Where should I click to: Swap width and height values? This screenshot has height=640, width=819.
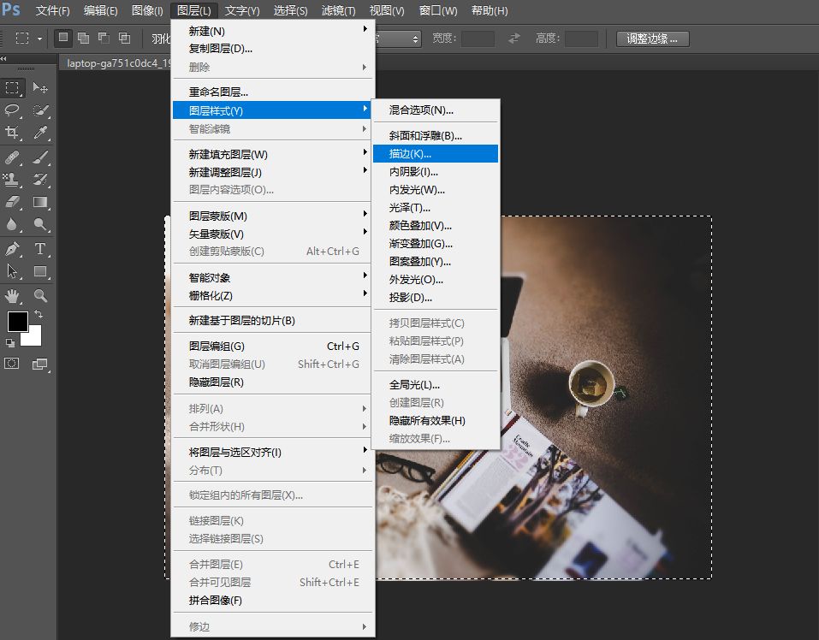tap(514, 39)
